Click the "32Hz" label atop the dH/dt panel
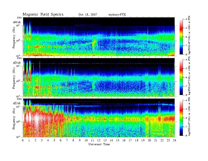The image size is (208, 161). (x=19, y=18)
